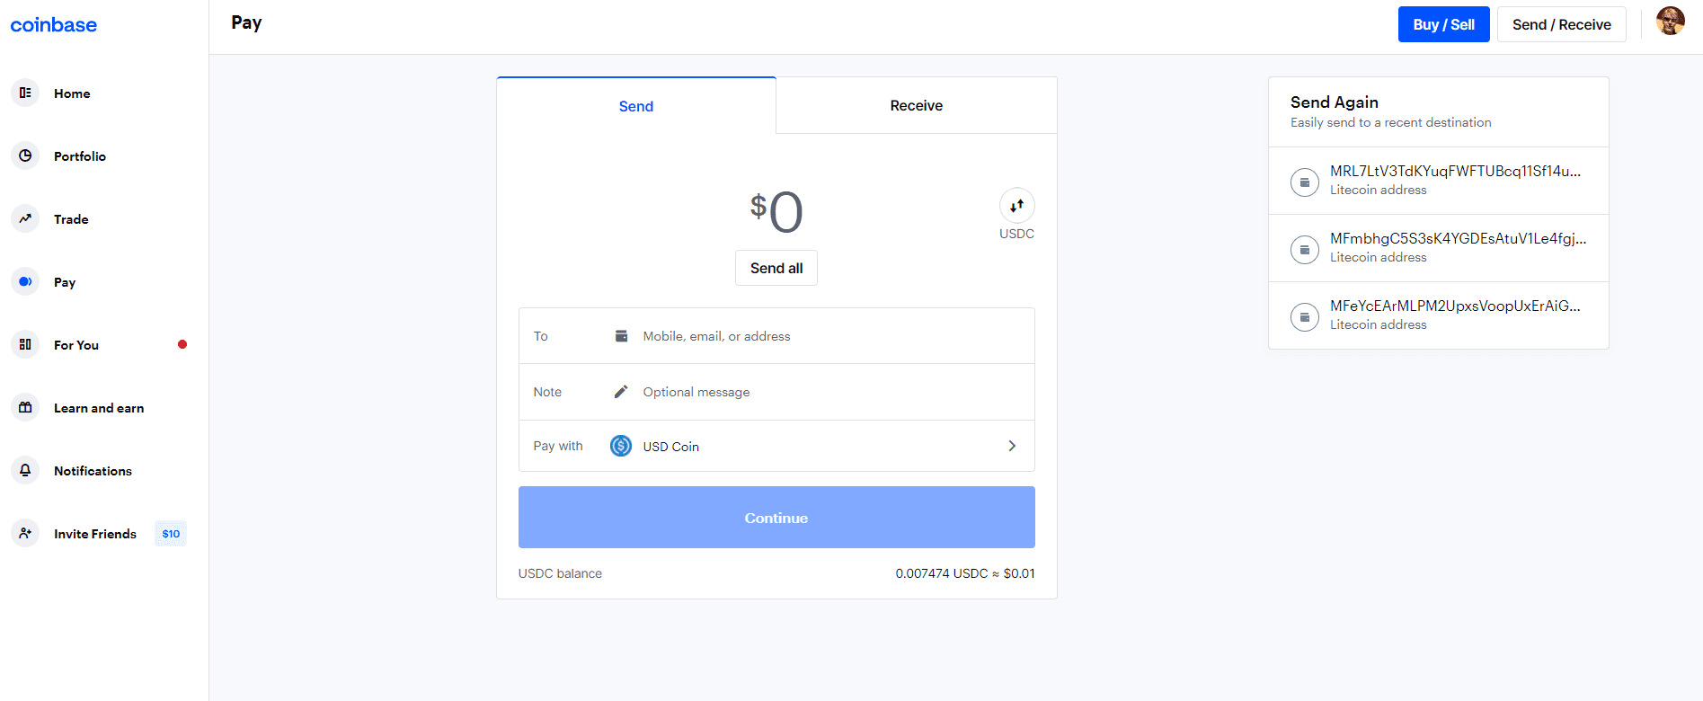Navigate to Trade in the sidebar
Image resolution: width=1703 pixels, height=701 pixels.
coord(71,219)
